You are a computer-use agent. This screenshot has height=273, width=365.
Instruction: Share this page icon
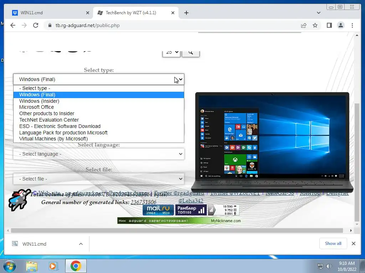(x=304, y=25)
